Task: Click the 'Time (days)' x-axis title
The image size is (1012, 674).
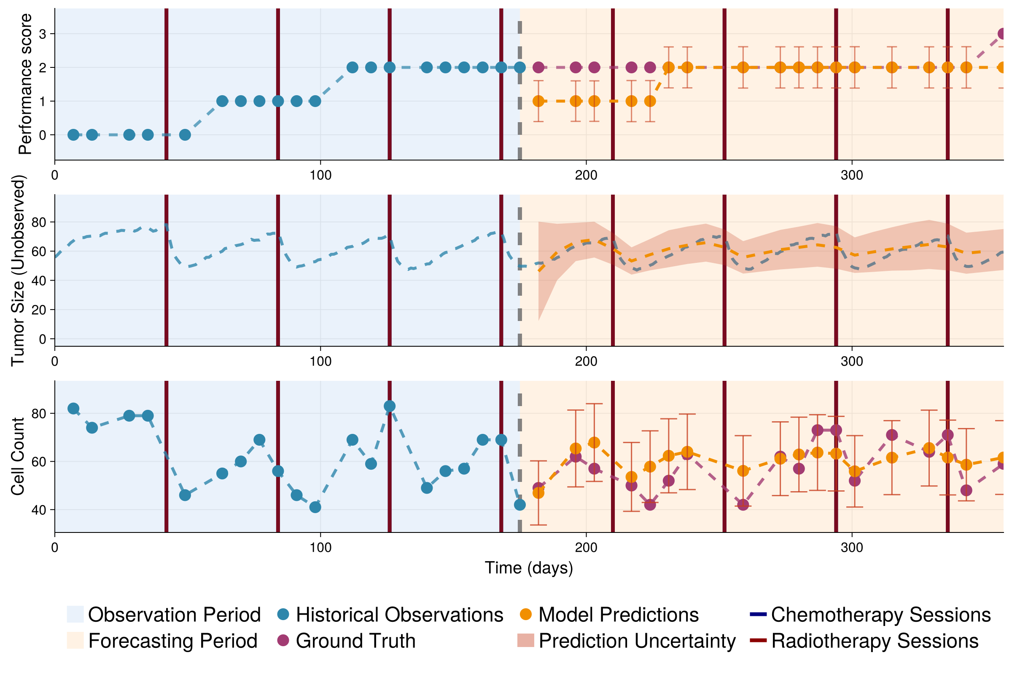Action: click(529, 568)
